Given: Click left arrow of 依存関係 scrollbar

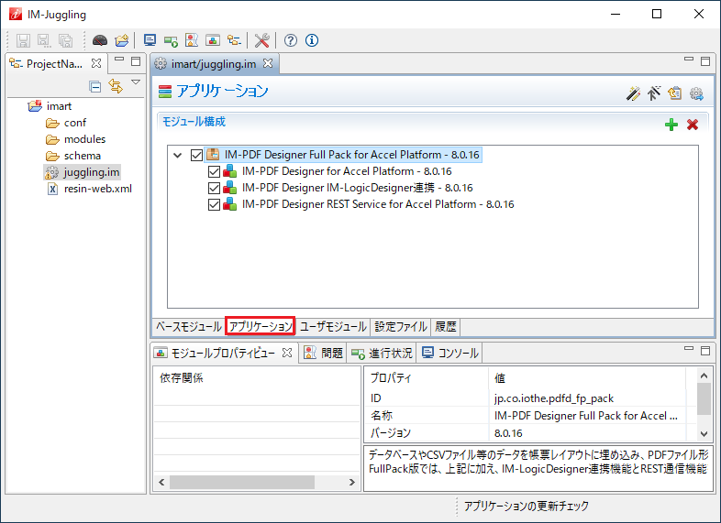Looking at the screenshot, I should (x=161, y=482).
